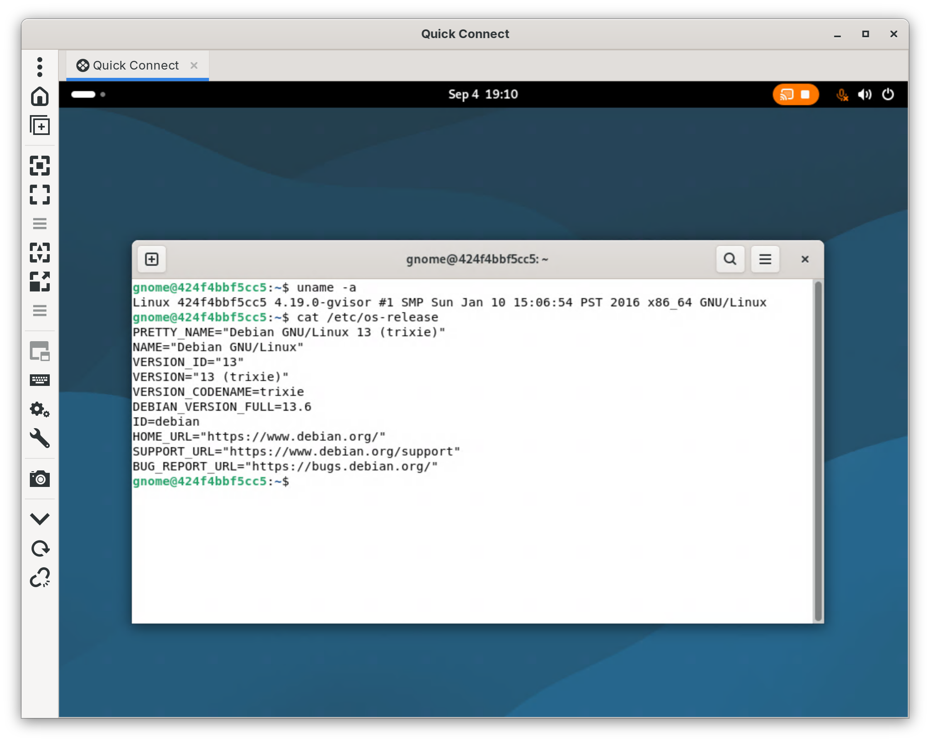The image size is (930, 742).
Task: Click the orange screen sharing cast icon
Action: tap(786, 94)
